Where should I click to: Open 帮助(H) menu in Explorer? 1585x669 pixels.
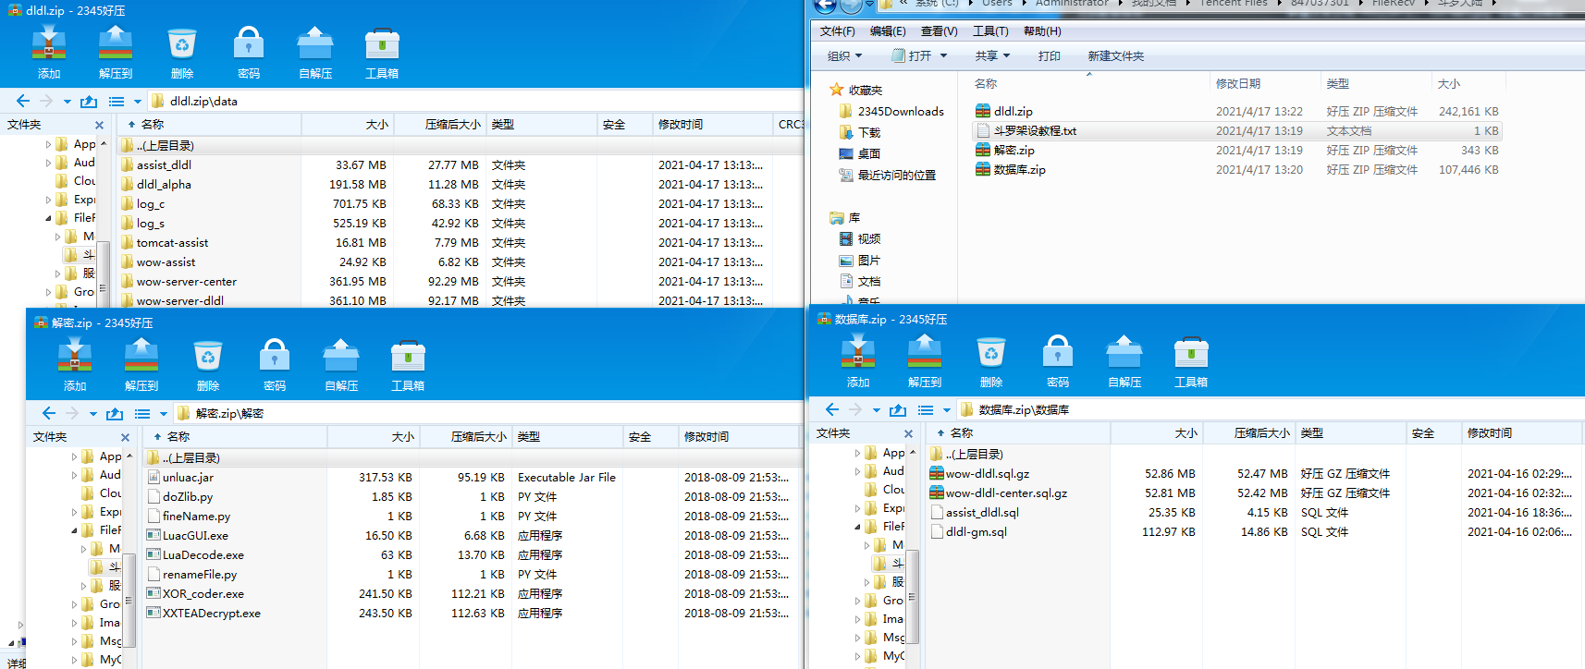click(x=1042, y=31)
